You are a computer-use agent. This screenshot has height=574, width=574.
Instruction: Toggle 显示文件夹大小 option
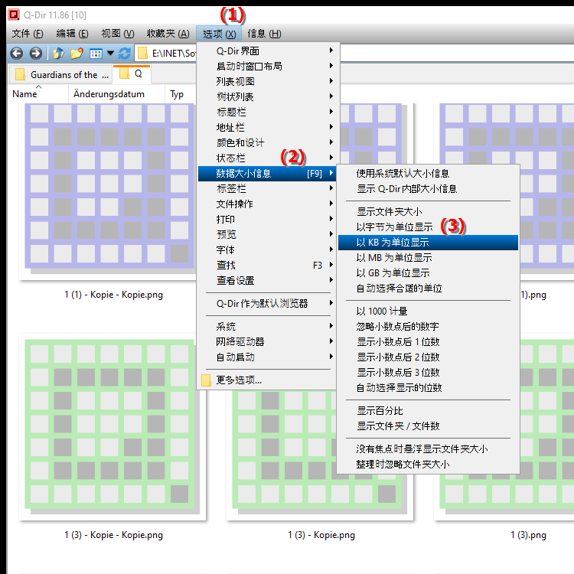tap(428, 211)
